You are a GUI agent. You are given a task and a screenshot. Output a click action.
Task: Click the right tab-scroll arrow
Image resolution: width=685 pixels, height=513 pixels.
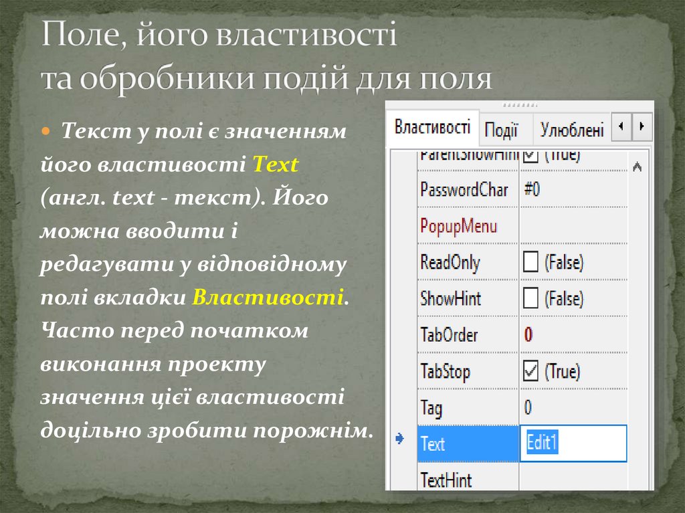click(642, 126)
